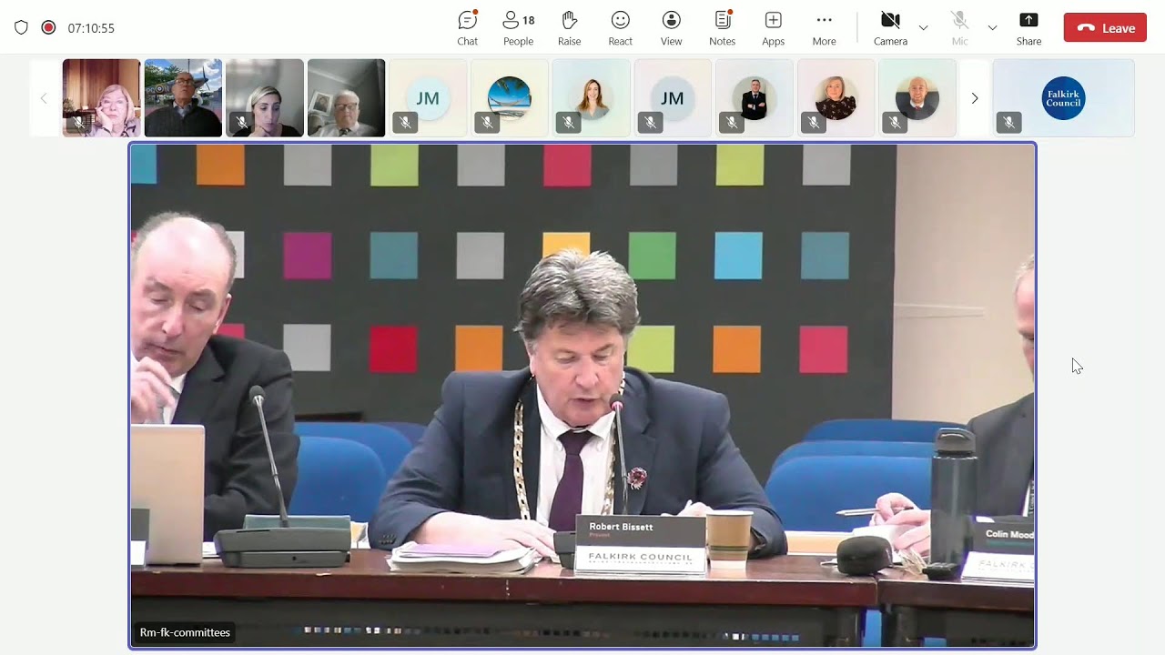
Task: Select the Falkirk Council participant tile
Action: (x=1063, y=98)
